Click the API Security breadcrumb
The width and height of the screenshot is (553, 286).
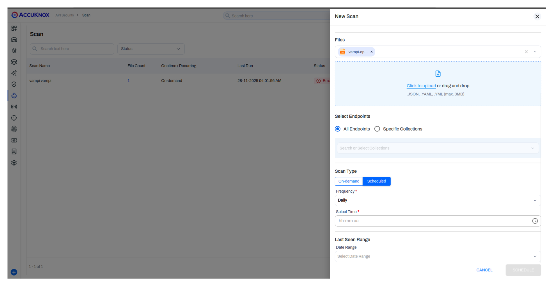[x=65, y=15]
